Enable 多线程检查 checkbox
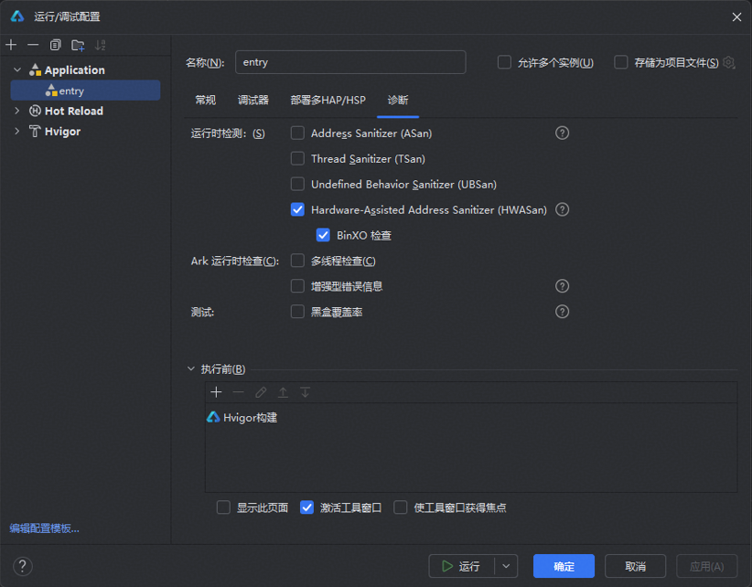Image resolution: width=752 pixels, height=587 pixels. click(297, 261)
